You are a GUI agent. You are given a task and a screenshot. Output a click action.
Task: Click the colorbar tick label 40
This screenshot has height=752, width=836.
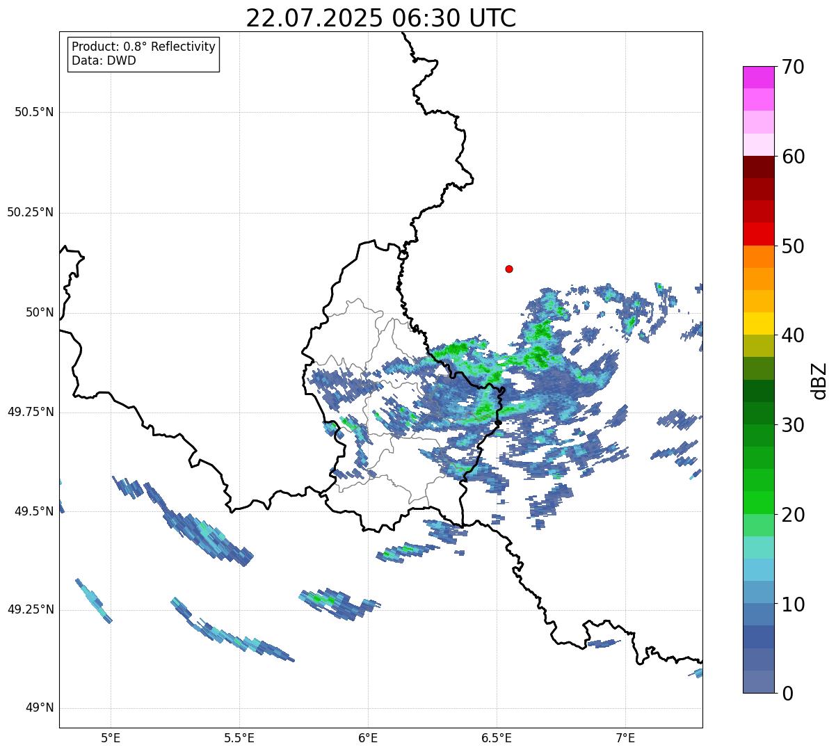[x=793, y=335]
